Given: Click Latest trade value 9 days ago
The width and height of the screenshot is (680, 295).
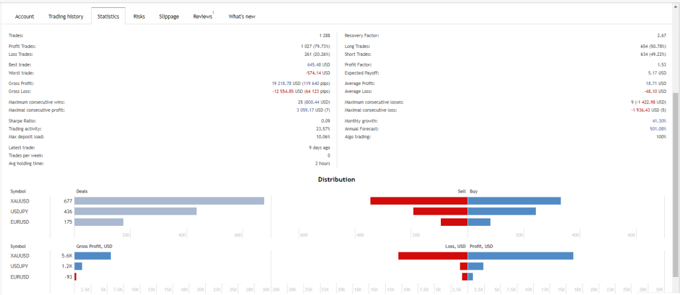Looking at the screenshot, I should (319, 147).
